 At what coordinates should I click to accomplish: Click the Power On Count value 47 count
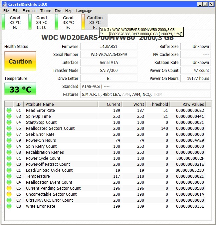click(195, 71)
